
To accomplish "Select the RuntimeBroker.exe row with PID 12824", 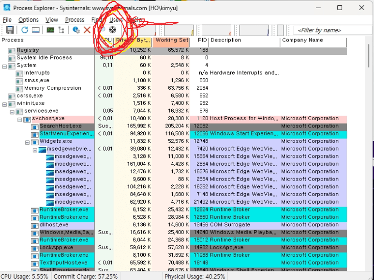I will [x=174, y=210].
